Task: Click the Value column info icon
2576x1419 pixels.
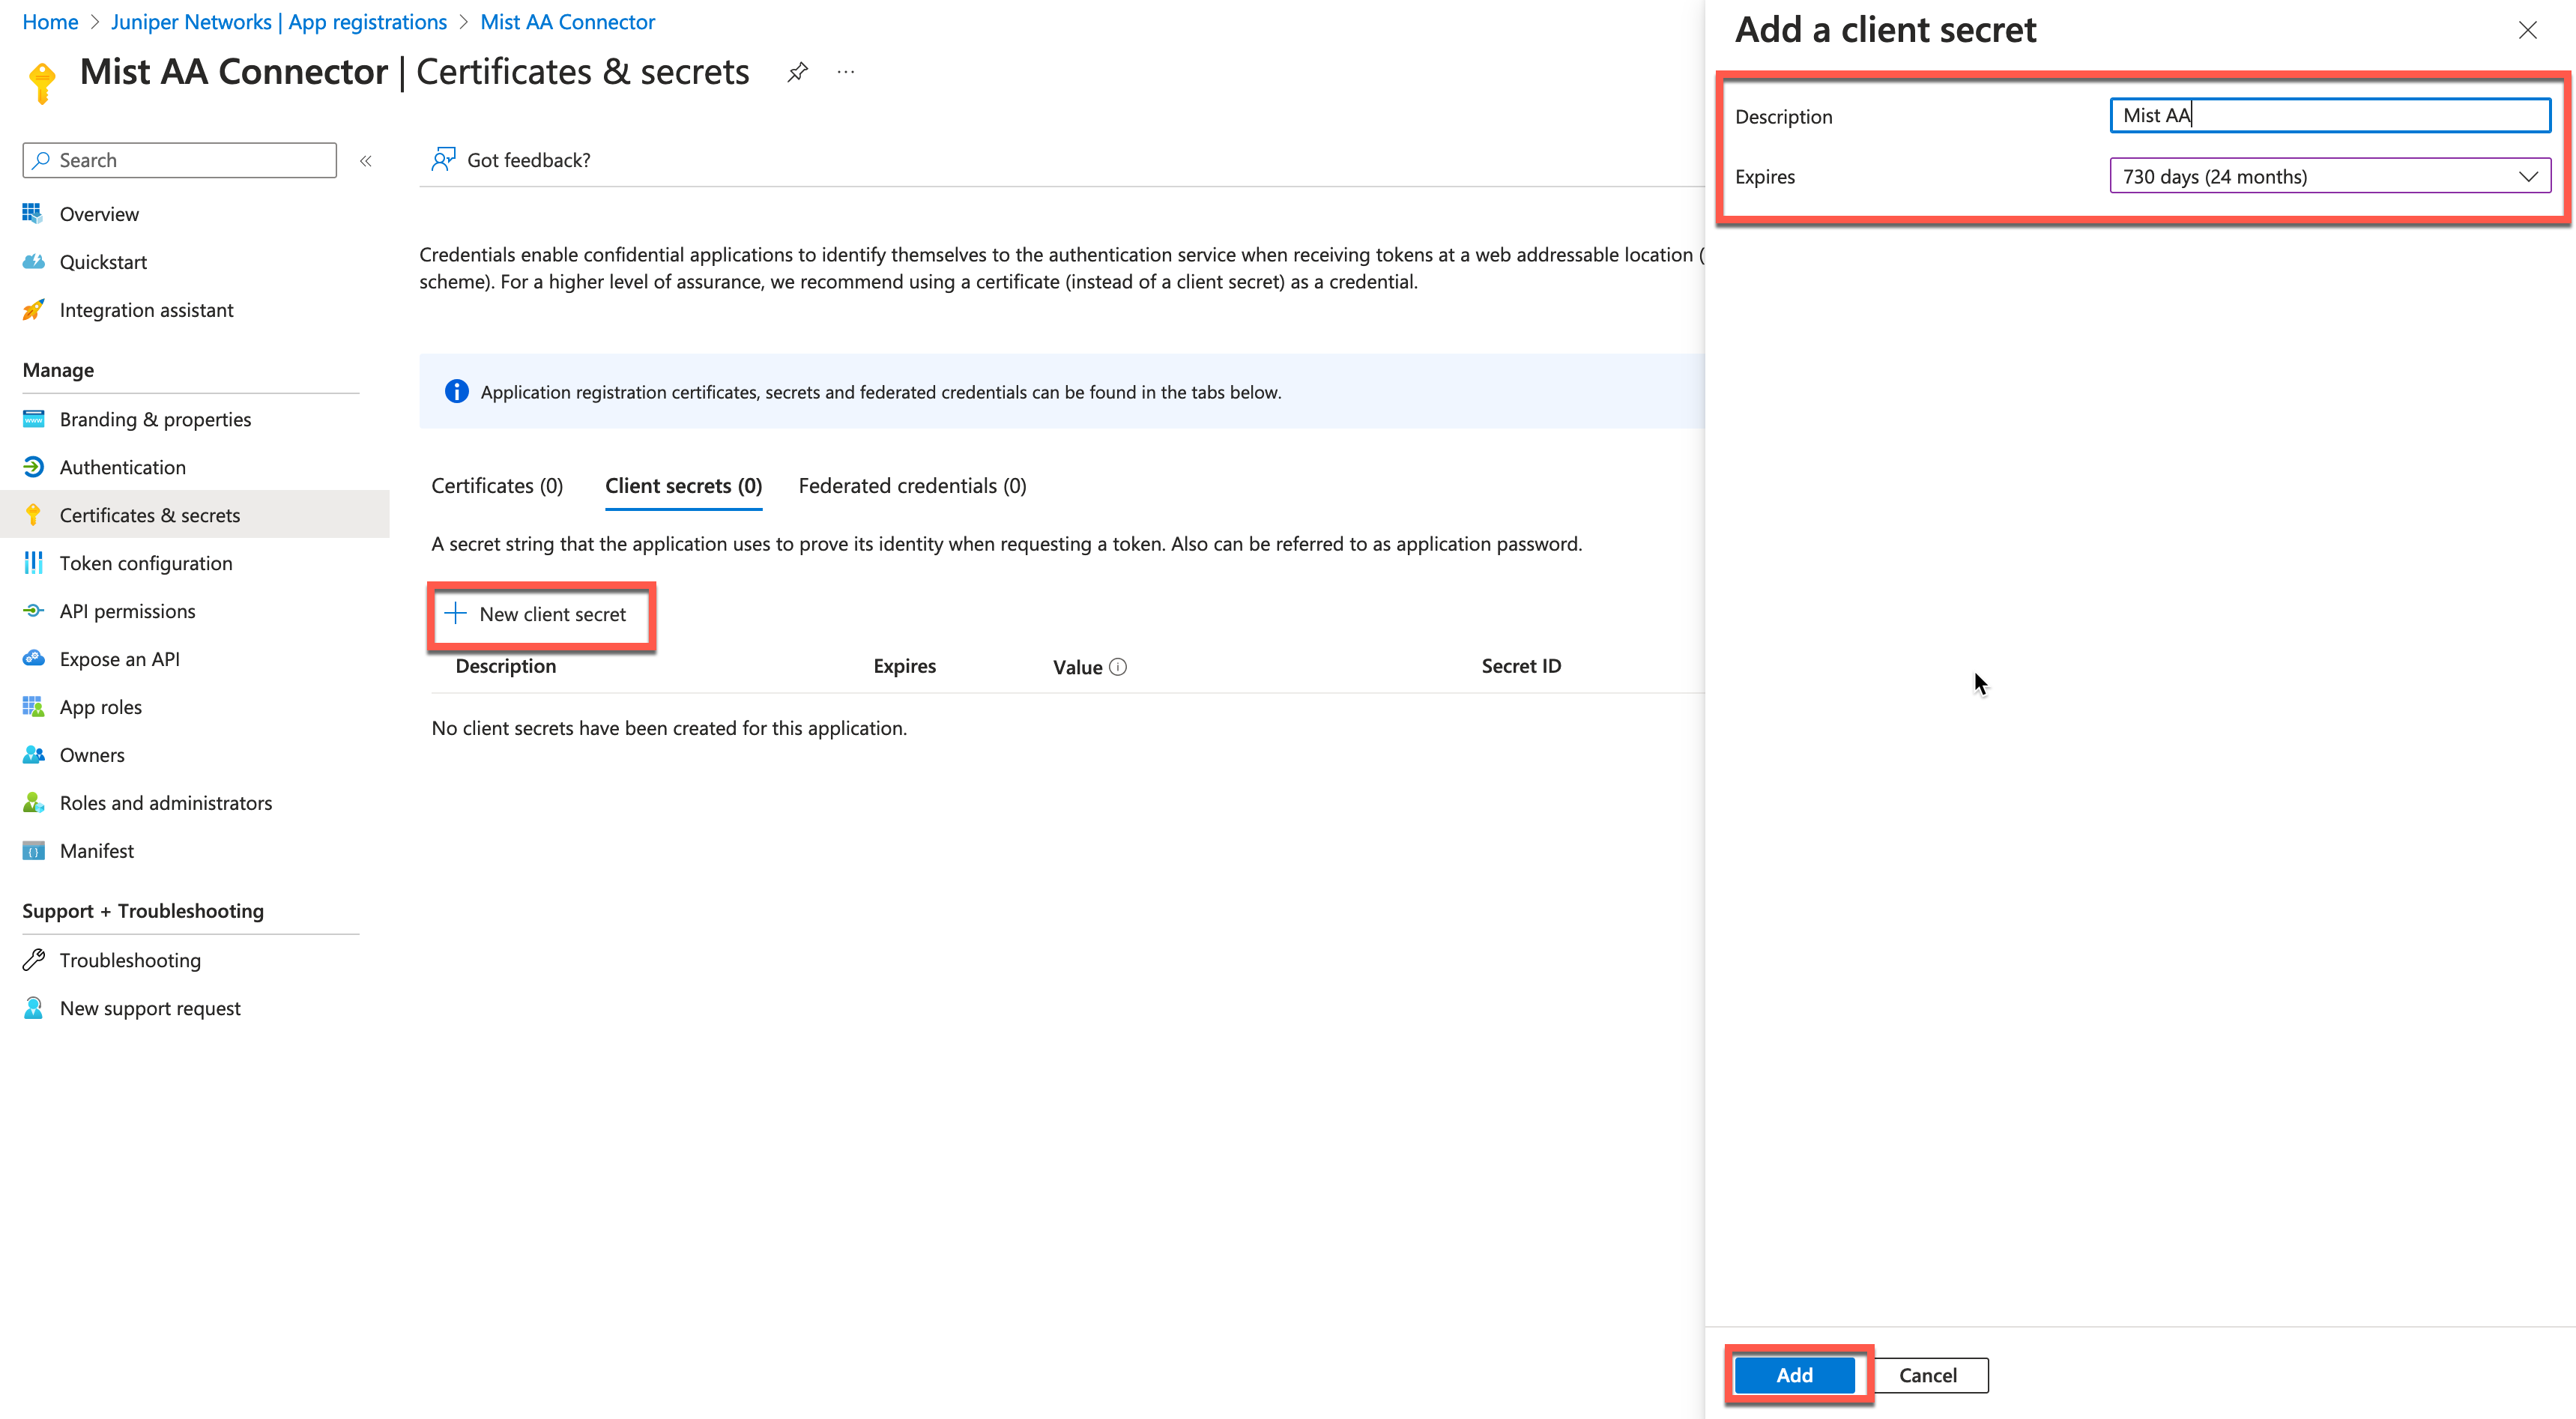Action: pyautogui.click(x=1118, y=667)
